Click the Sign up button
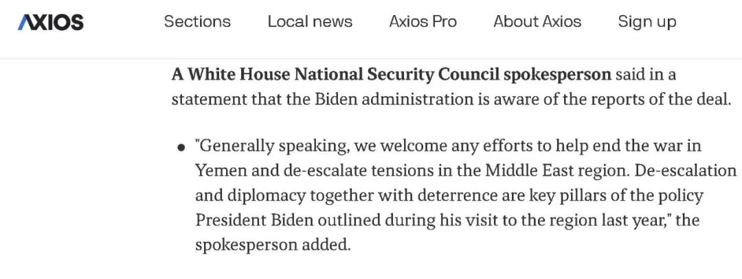742x279 pixels. tap(647, 22)
